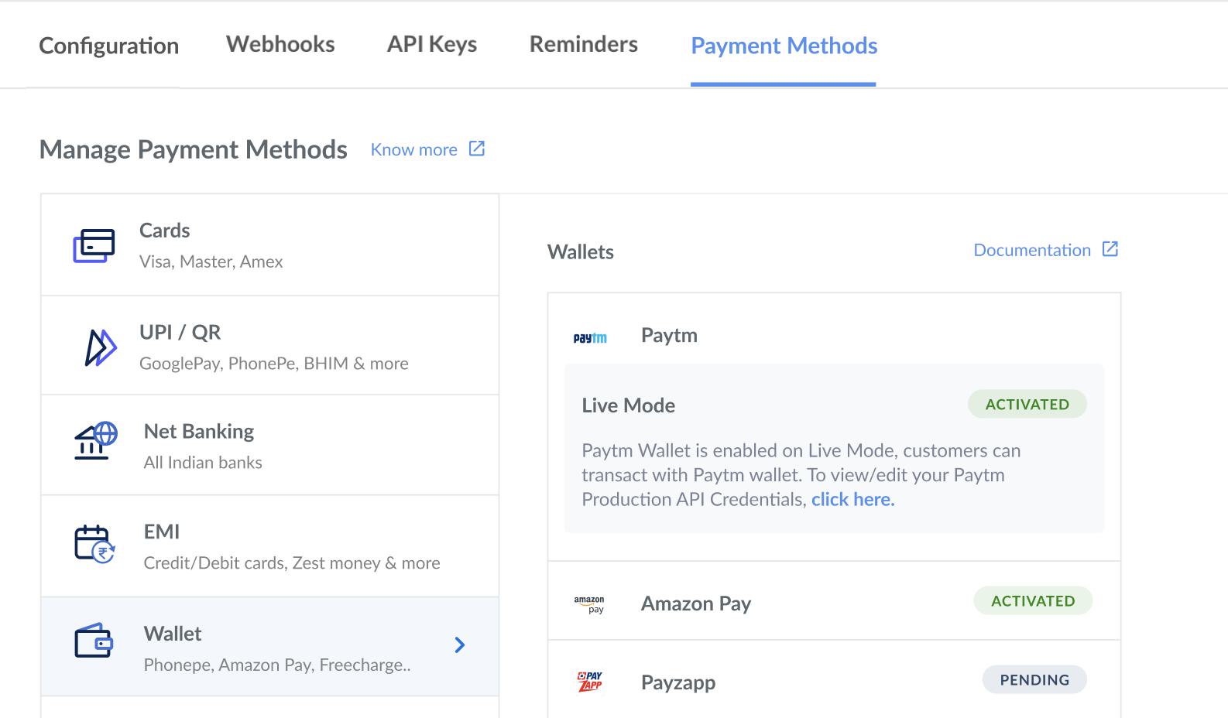
Task: Click the UPI / QR icon
Action: click(100, 347)
